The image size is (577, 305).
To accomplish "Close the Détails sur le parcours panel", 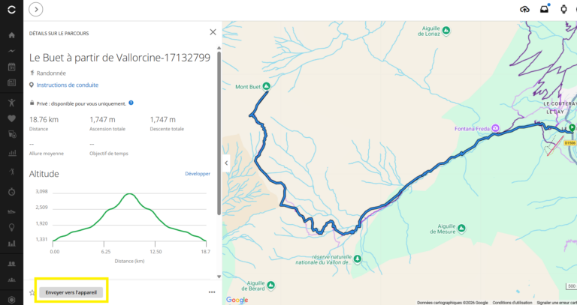I will [x=213, y=32].
